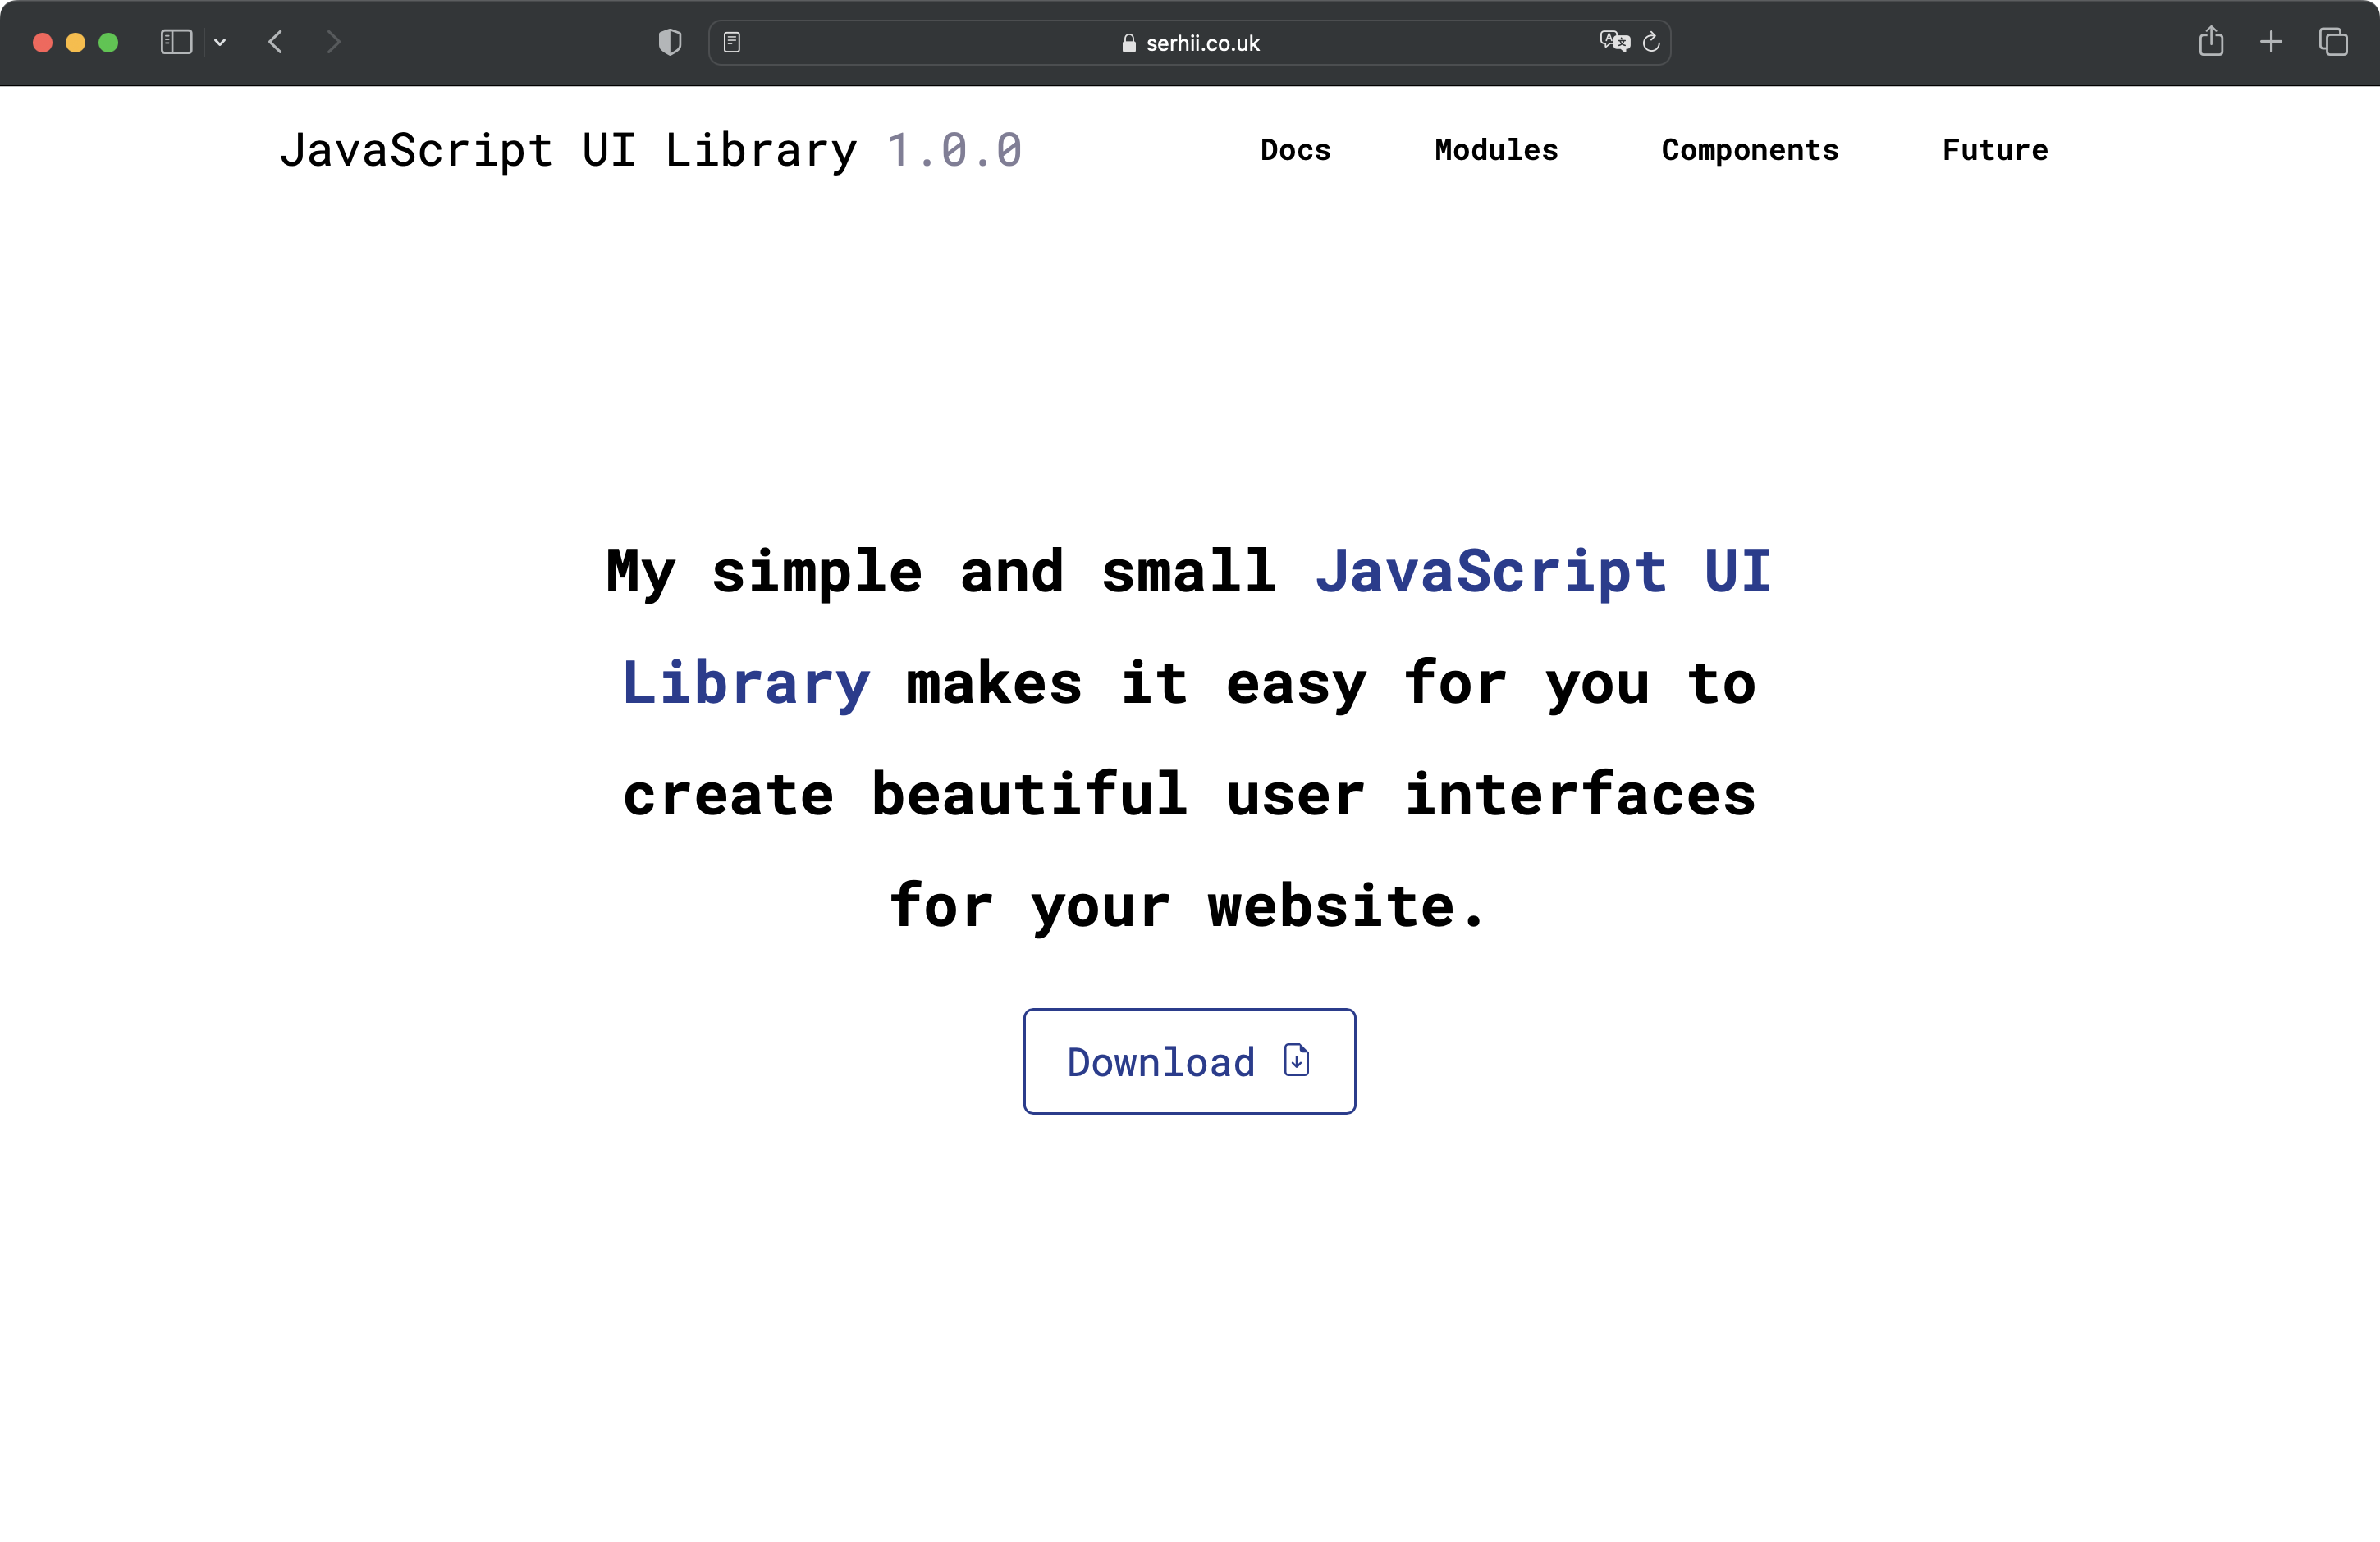Show the tab overview icon
2380x1542 pixels.
(2333, 42)
